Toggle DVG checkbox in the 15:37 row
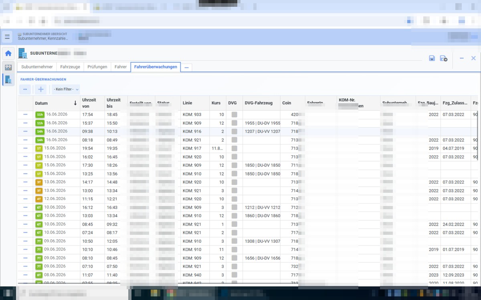 pyautogui.click(x=234, y=123)
